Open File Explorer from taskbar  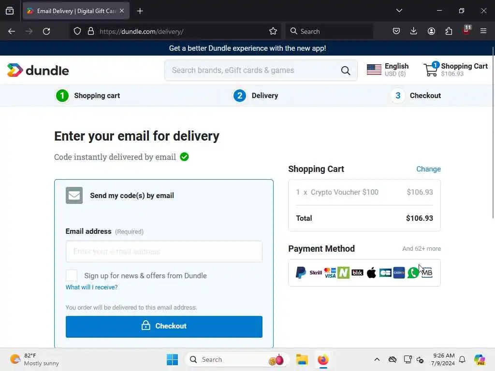[x=302, y=359]
